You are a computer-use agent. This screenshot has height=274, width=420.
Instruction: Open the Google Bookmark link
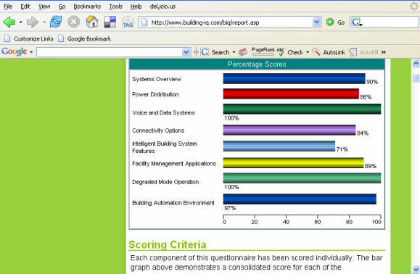click(84, 39)
